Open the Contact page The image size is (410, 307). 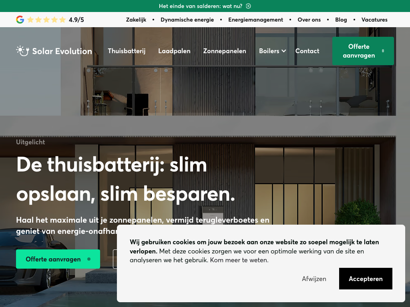pos(307,51)
